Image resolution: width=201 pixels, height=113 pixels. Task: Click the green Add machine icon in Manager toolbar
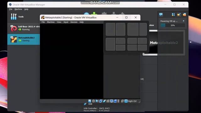click(94, 13)
